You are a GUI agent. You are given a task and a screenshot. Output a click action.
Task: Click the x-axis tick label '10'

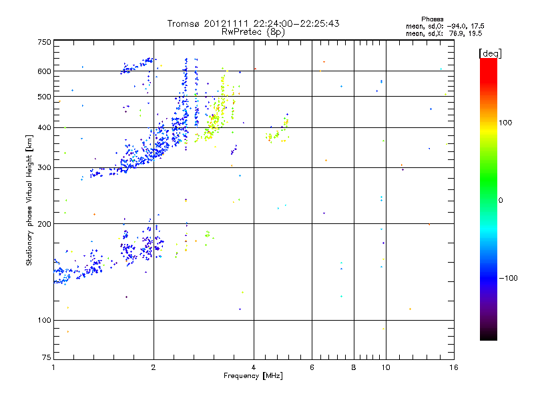(x=386, y=367)
